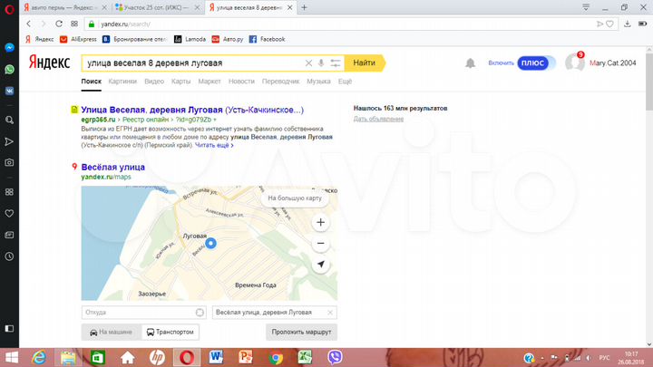The width and height of the screenshot is (653, 367).
Task: Switch to the Участок 25 сот. tab
Action: 158,7
